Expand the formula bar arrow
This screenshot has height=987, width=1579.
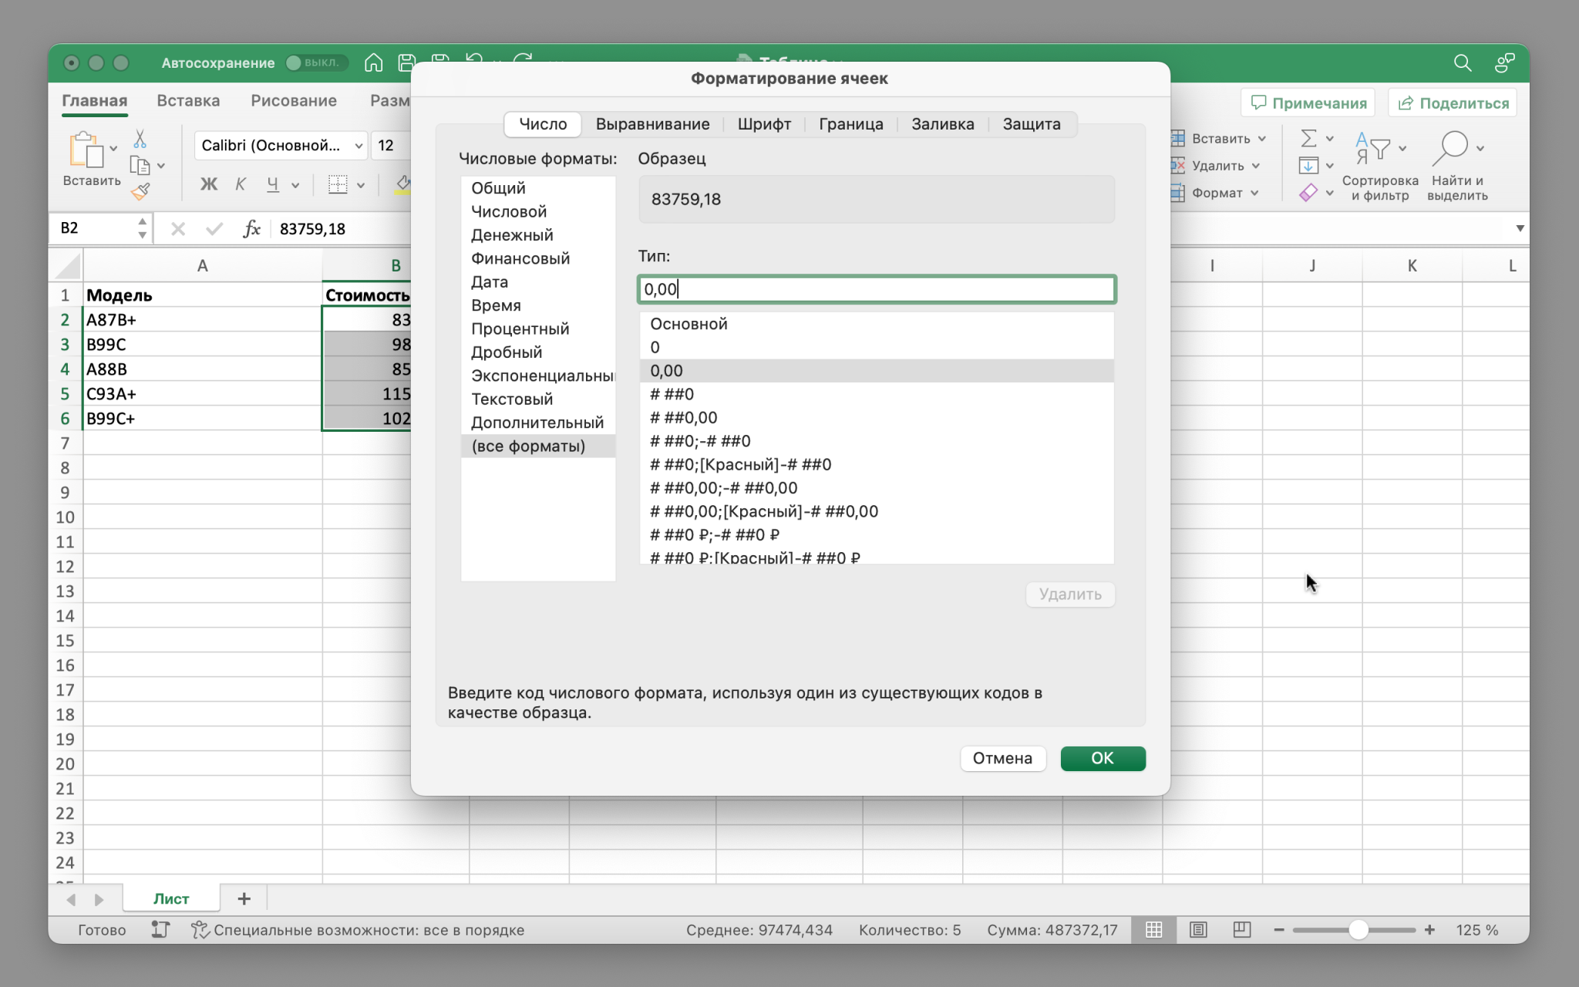coord(1520,228)
